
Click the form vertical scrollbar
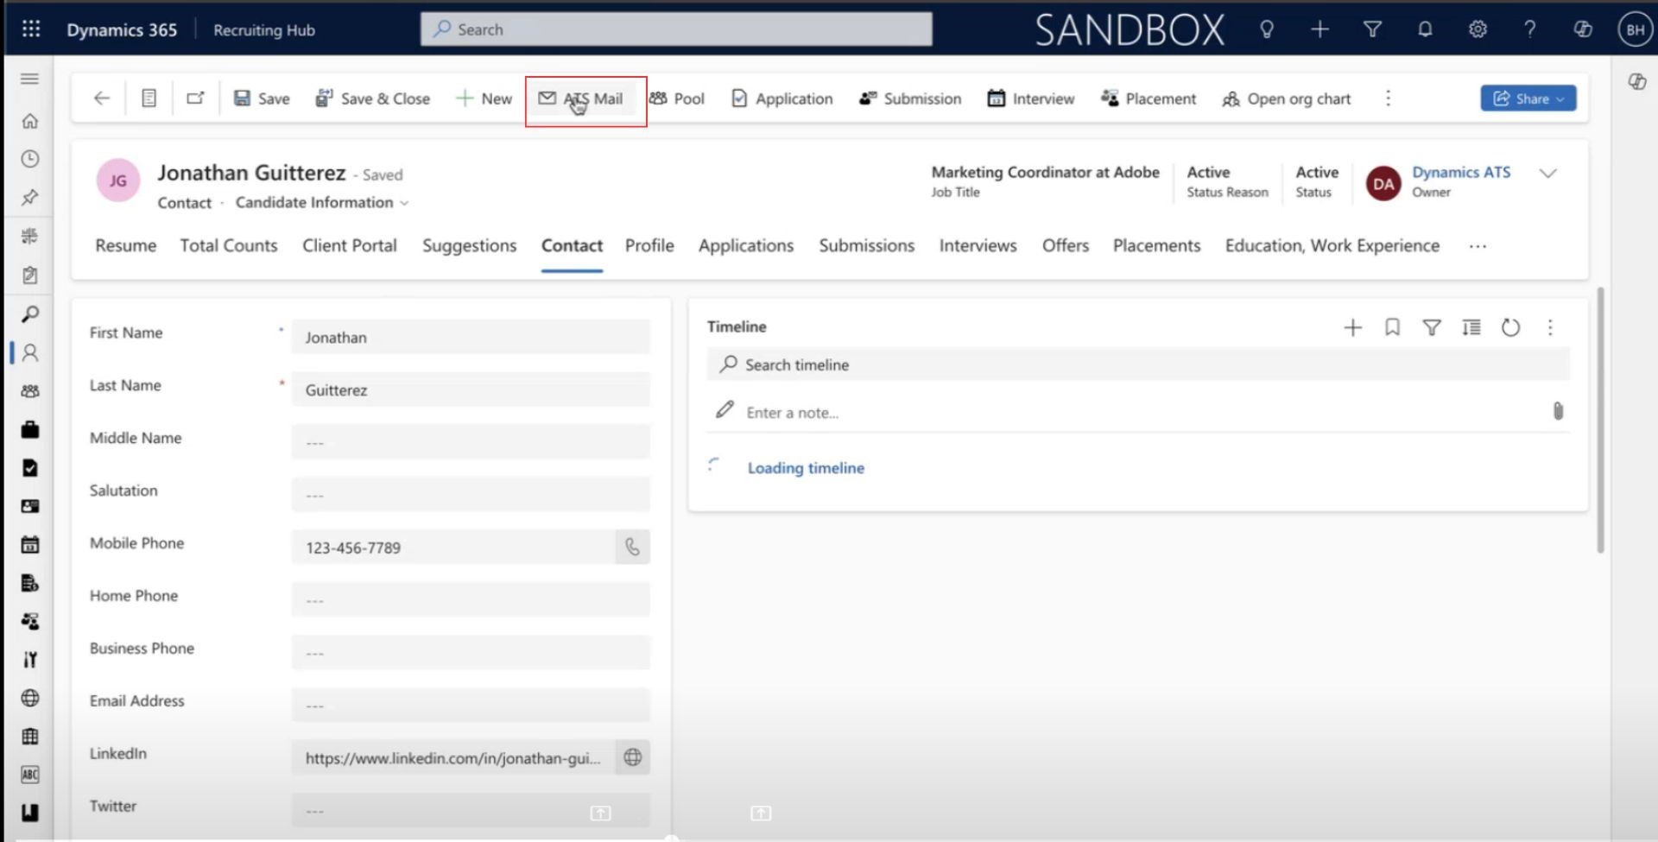pos(1600,421)
